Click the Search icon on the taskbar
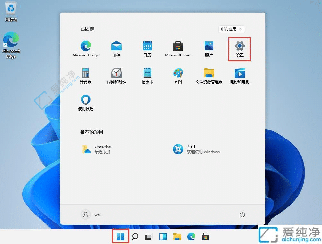The height and width of the screenshot is (244, 322). tap(135, 237)
